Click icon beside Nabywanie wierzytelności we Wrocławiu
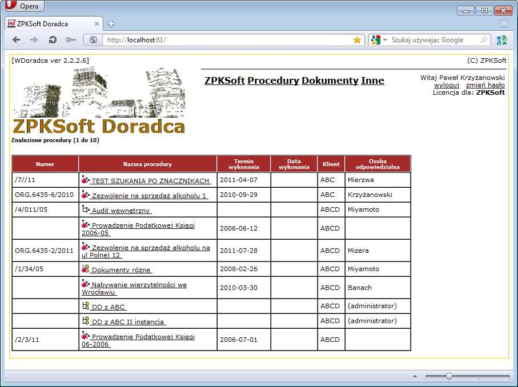This screenshot has width=518, height=387. coord(86,284)
